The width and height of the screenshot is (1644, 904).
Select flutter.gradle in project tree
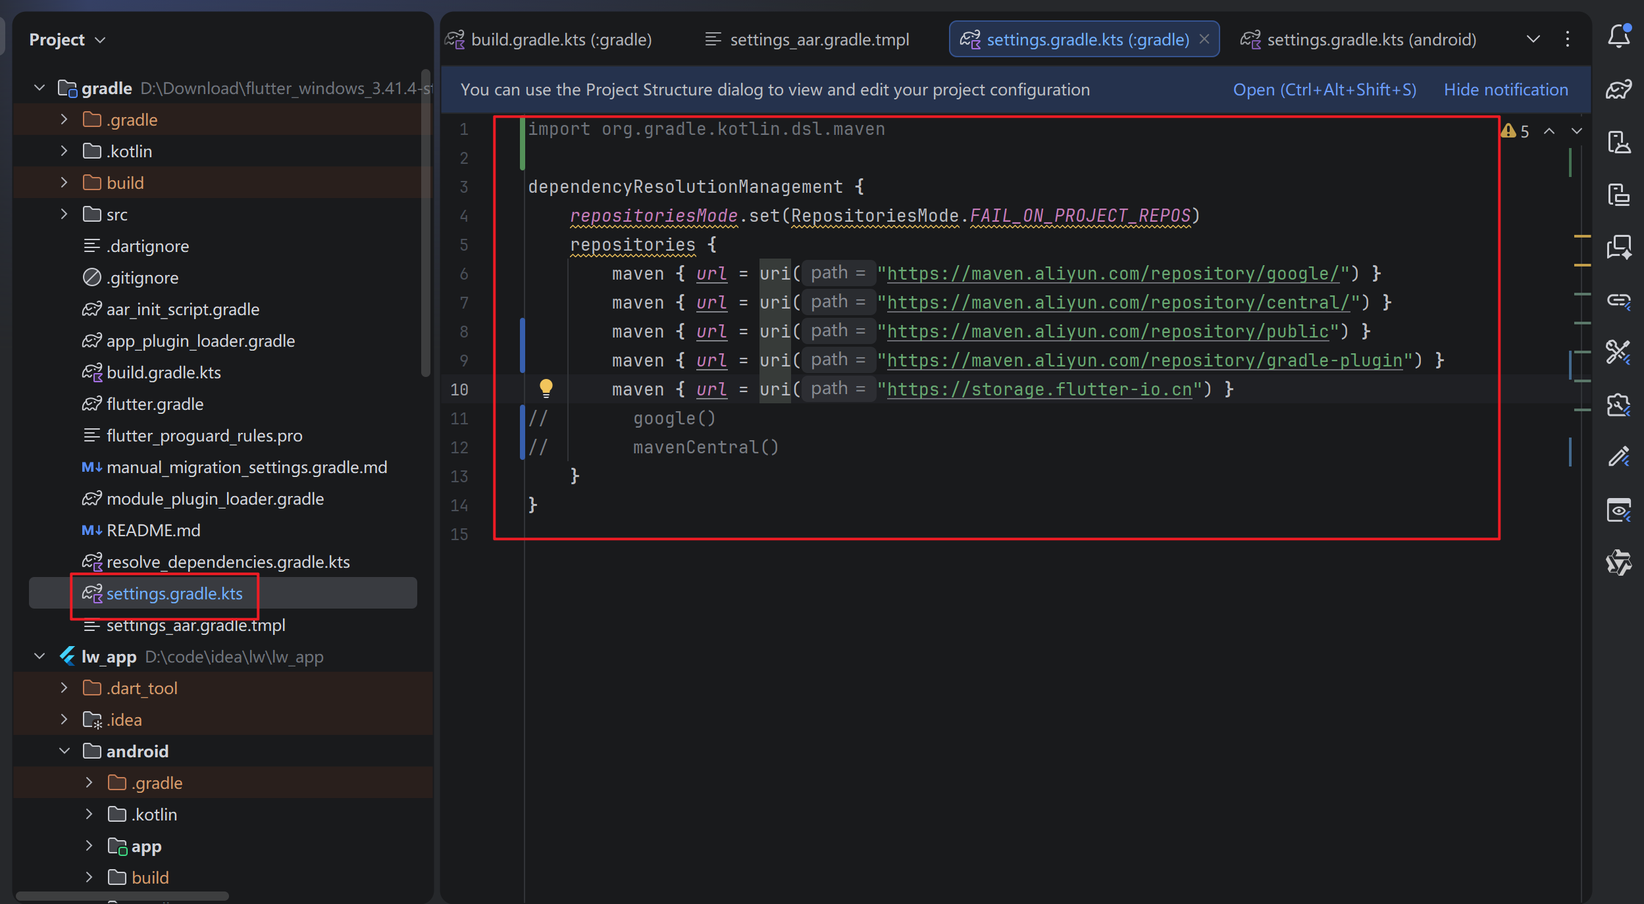point(155,404)
